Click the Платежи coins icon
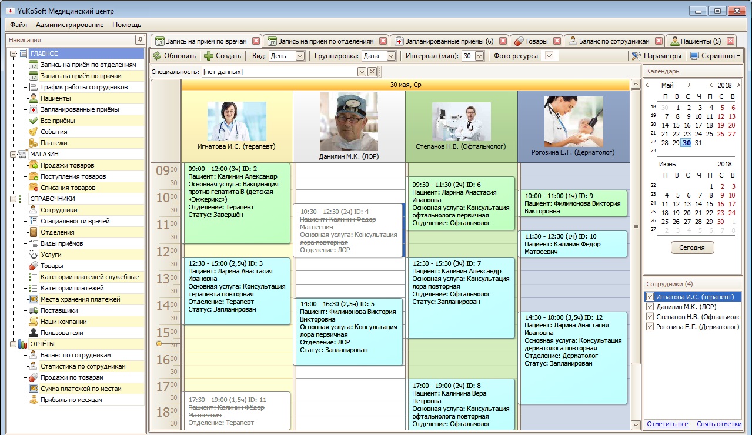This screenshot has width=752, height=435. coord(34,143)
